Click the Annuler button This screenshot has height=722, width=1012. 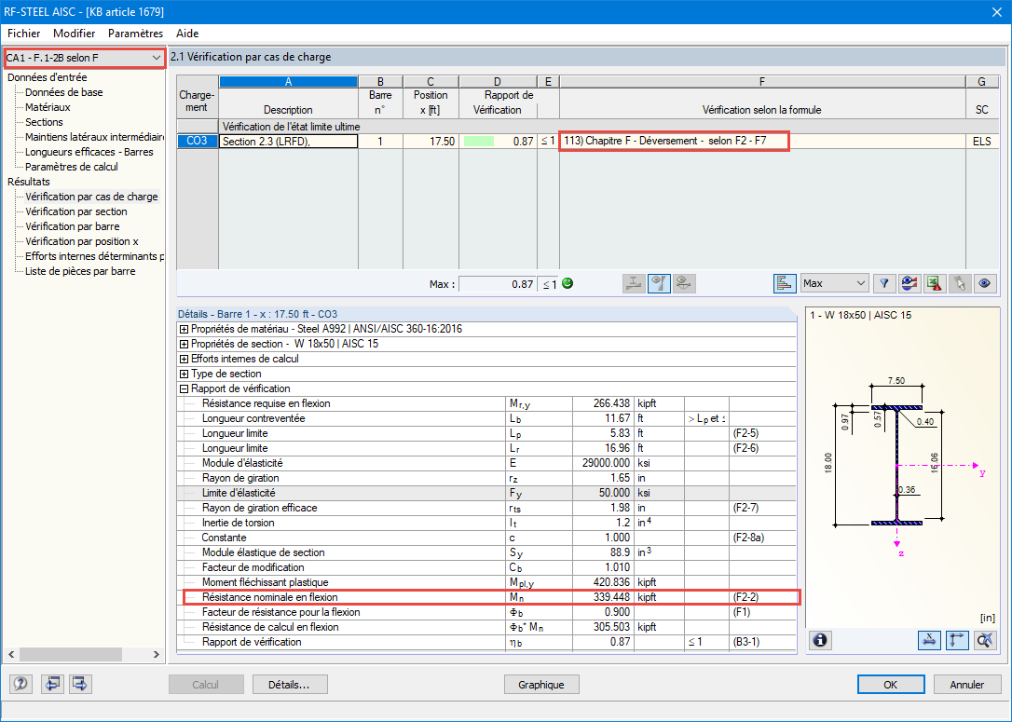coord(967,685)
